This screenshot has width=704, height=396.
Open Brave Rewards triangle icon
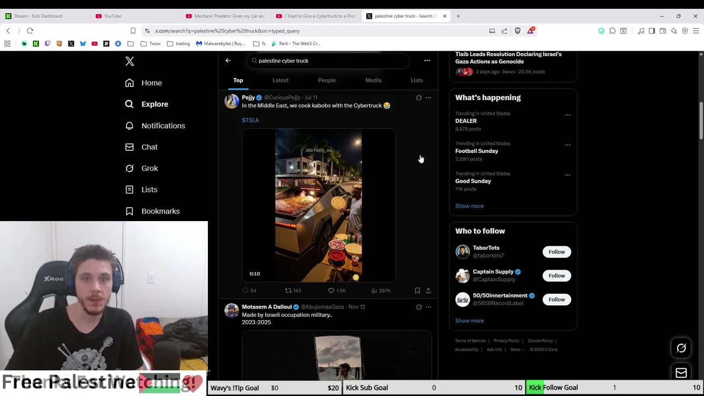point(530,31)
